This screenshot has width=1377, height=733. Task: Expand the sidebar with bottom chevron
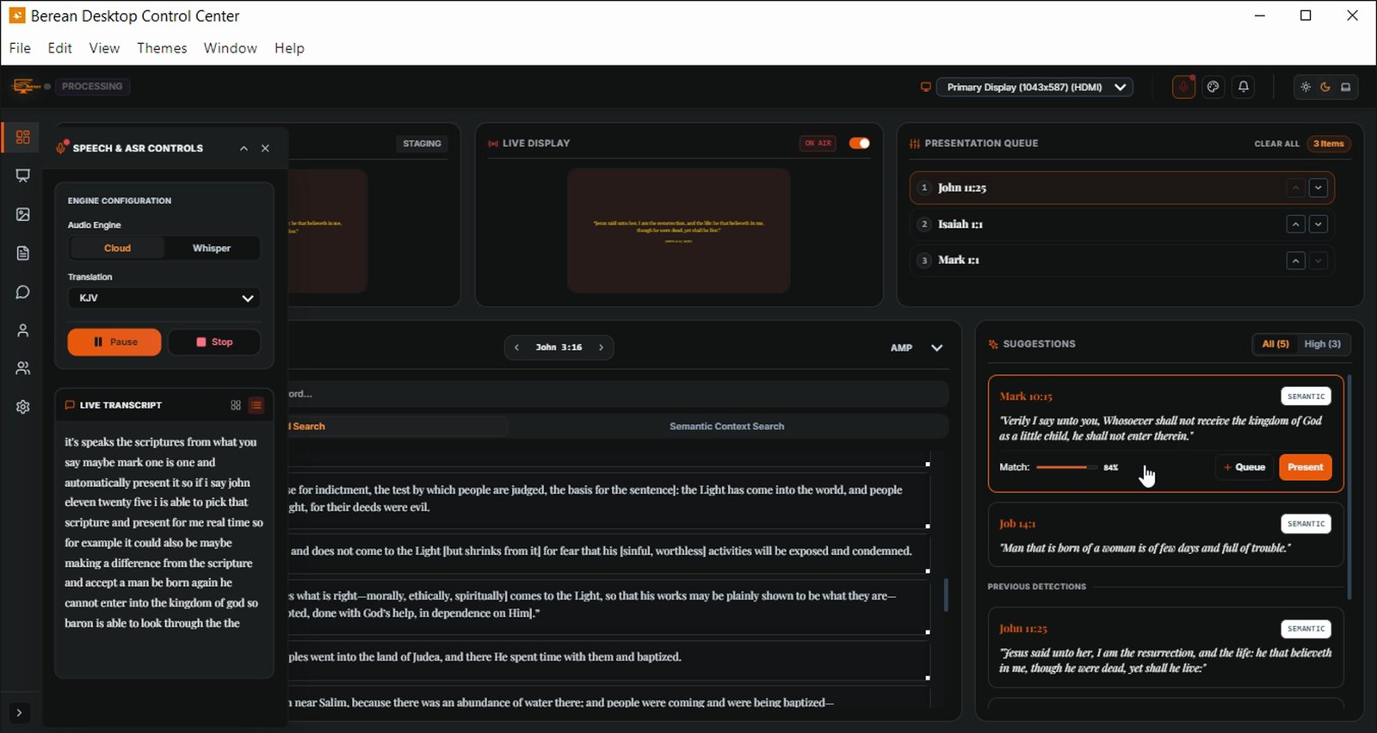(19, 713)
